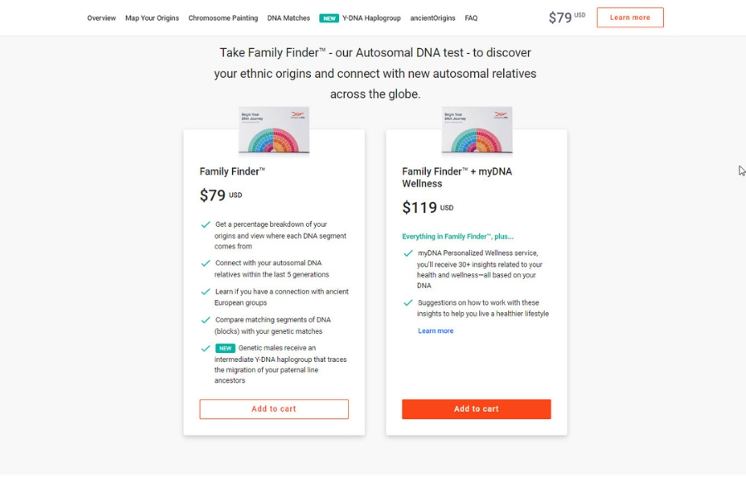
Task: Click checkmark beside autosomal DNA relatives feature
Action: [206, 263]
